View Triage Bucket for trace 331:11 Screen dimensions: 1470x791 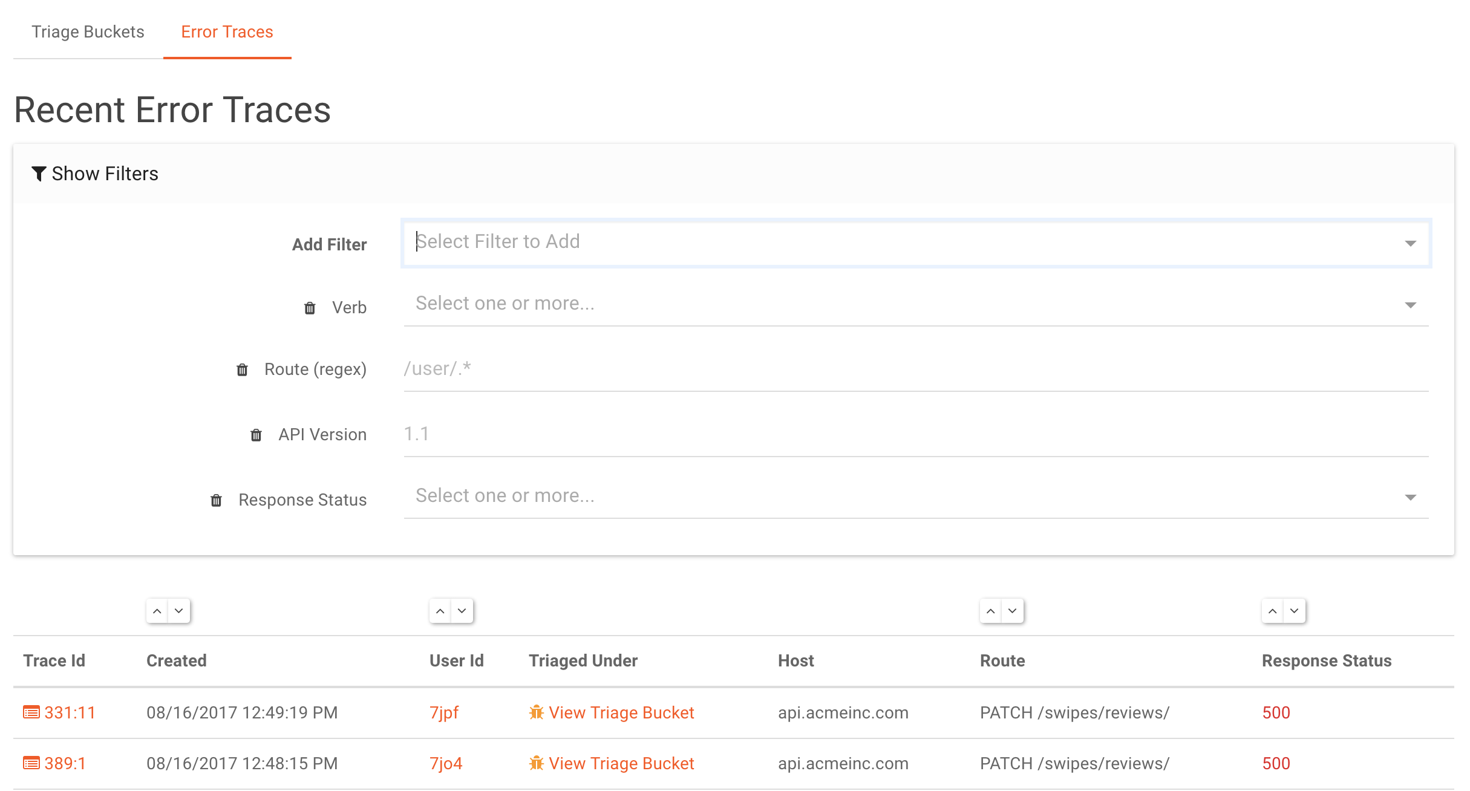[x=621, y=712]
